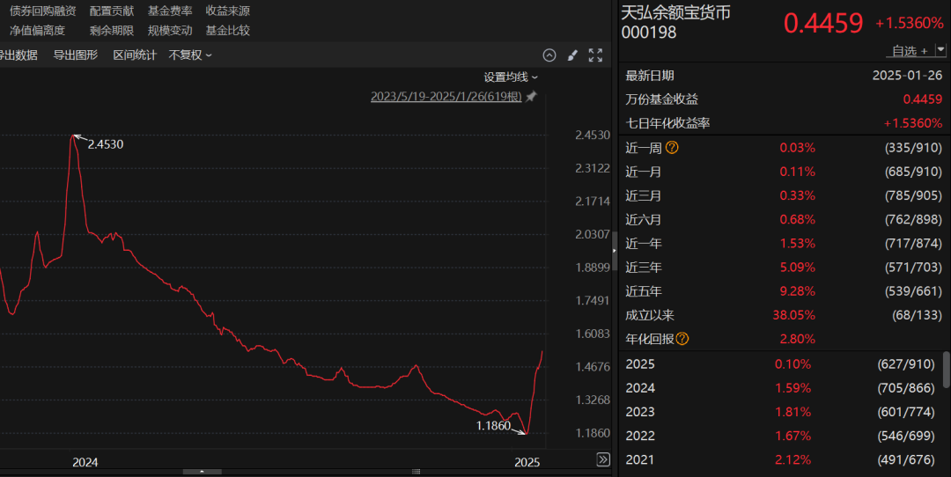
Task: Open the 基金费率 tab
Action: [x=170, y=11]
